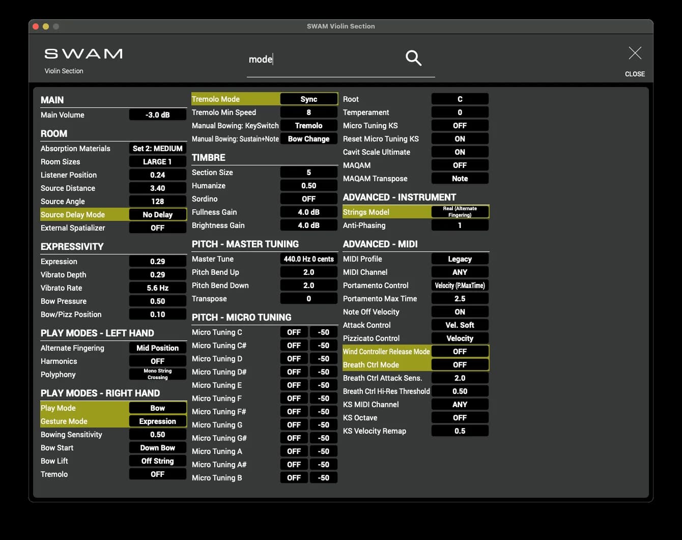The image size is (682, 540).
Task: Click the SWAM logo
Action: pos(83,53)
